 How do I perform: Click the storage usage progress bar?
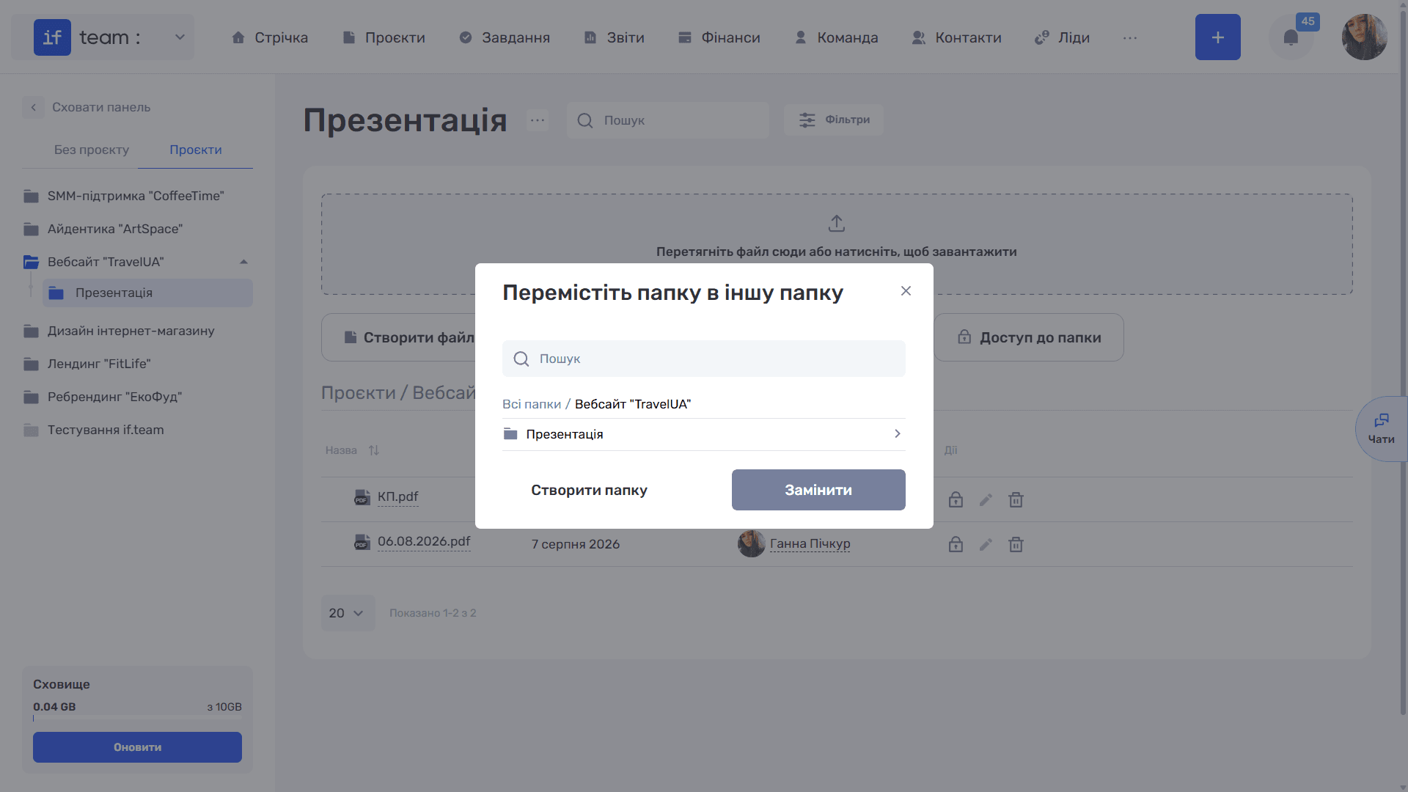[x=137, y=719]
